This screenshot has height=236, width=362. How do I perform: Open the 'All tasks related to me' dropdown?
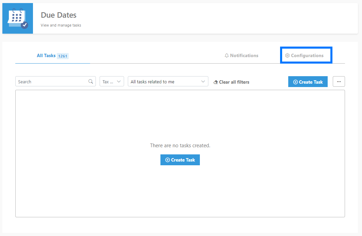coord(168,82)
